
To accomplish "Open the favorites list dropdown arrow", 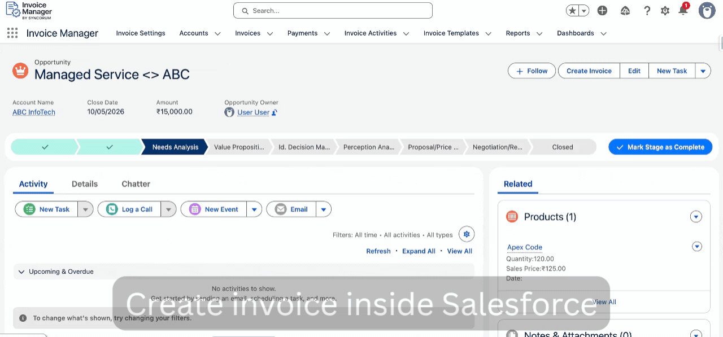I will coord(584,11).
